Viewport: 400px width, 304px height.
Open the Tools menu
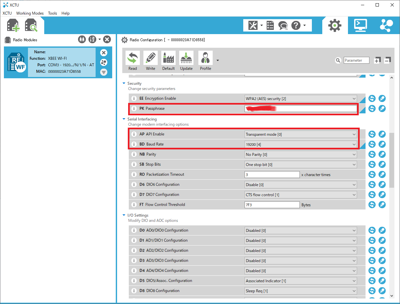coord(52,13)
